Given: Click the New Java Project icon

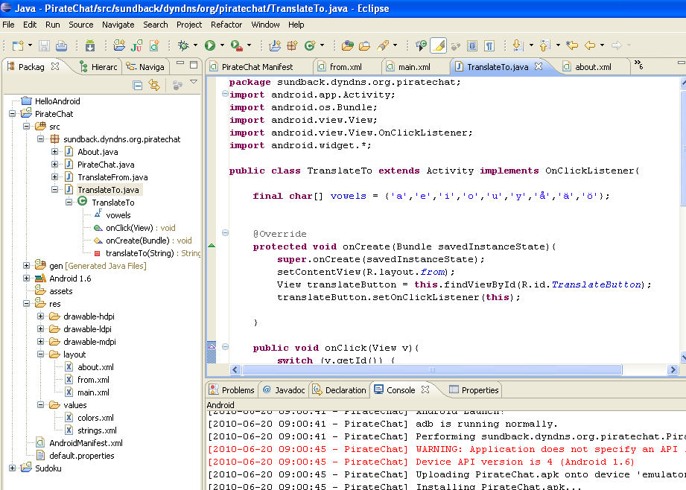Looking at the screenshot, I should [275, 45].
